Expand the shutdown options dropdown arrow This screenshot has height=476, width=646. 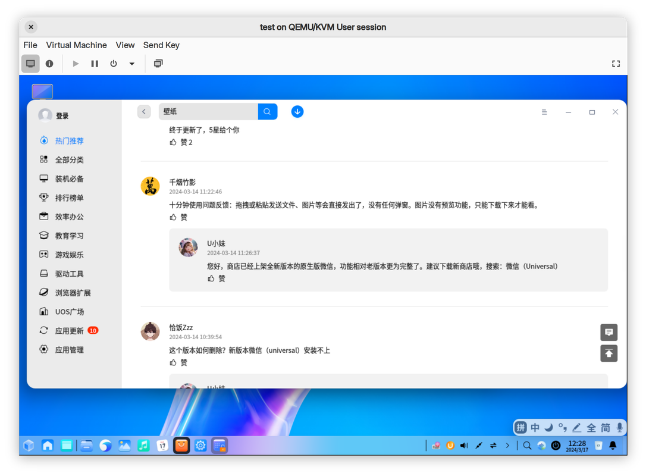point(132,64)
